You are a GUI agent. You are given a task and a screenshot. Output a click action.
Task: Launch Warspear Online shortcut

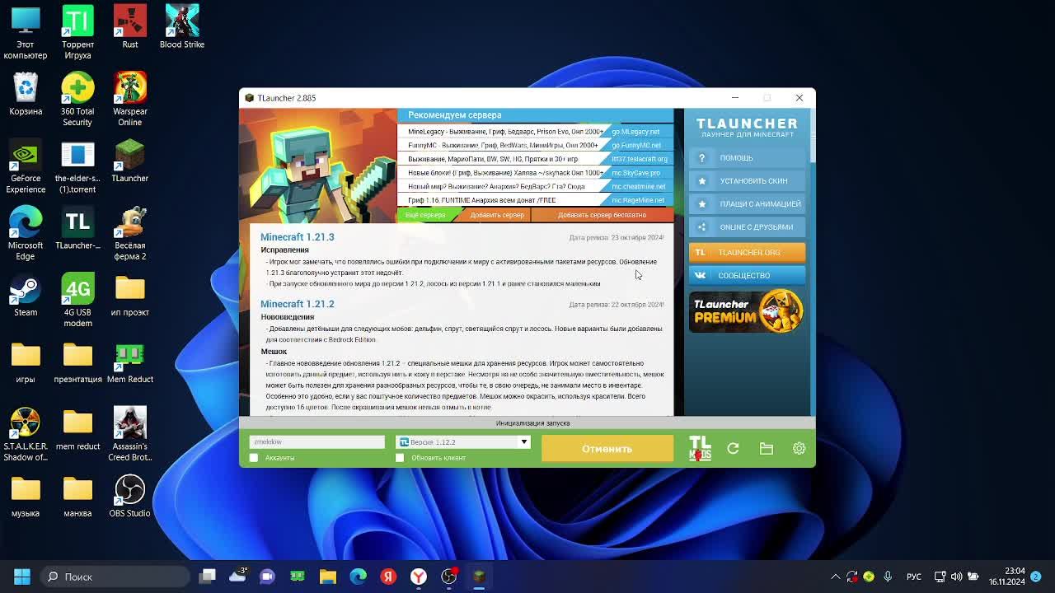click(129, 100)
